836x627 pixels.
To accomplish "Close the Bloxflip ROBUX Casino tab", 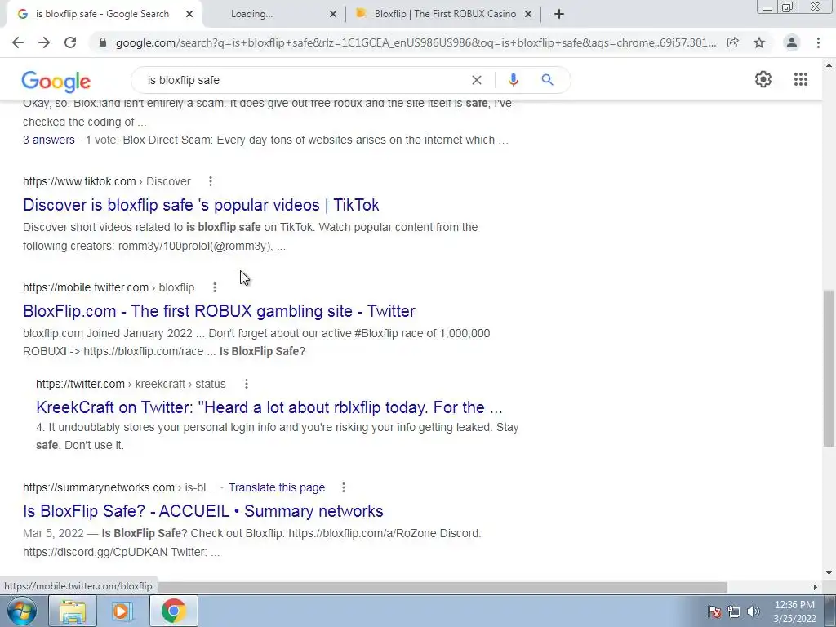I will click(x=528, y=15).
